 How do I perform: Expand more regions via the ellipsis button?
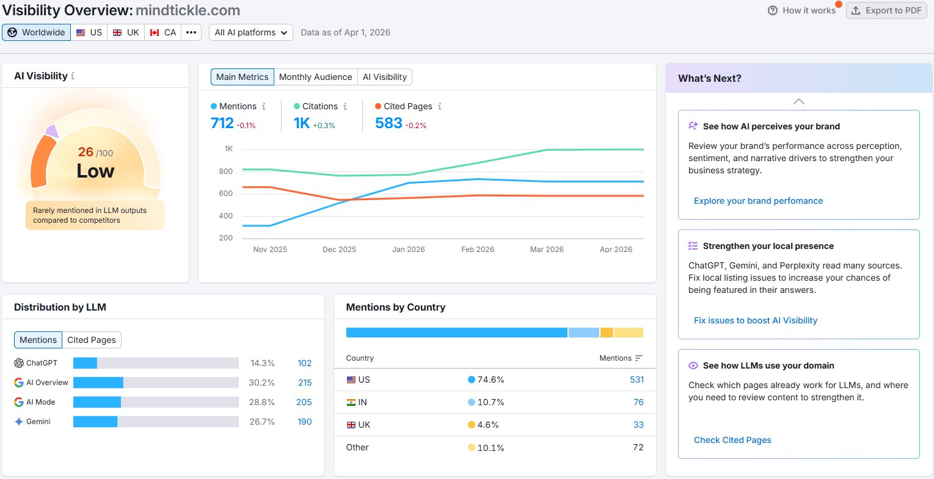[191, 32]
